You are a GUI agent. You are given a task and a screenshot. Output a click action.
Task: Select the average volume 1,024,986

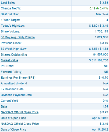coord(101,37)
